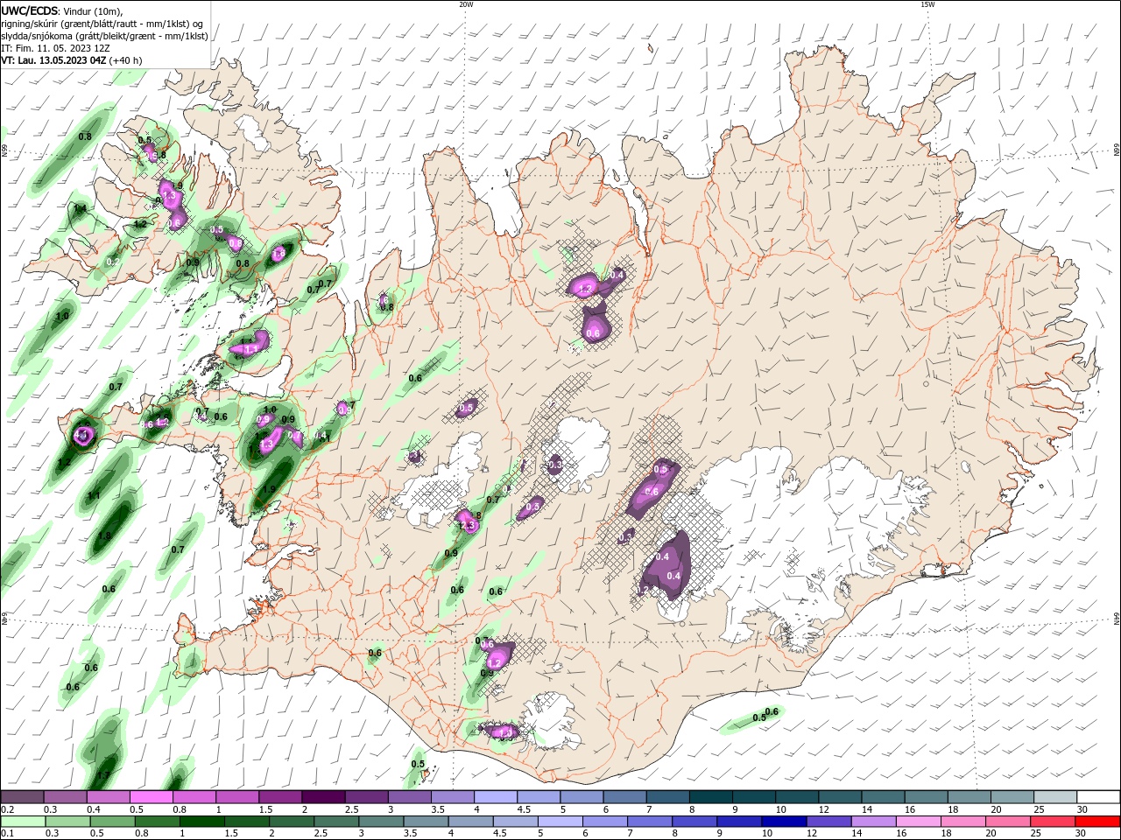Click the 'VT: Lau. 13.05.2023 04Z (+40 h)' line
1121x840 pixels.
[x=72, y=60]
